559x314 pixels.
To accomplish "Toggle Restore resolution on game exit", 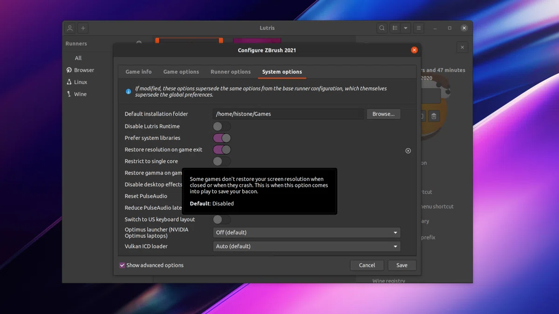I will [222, 150].
